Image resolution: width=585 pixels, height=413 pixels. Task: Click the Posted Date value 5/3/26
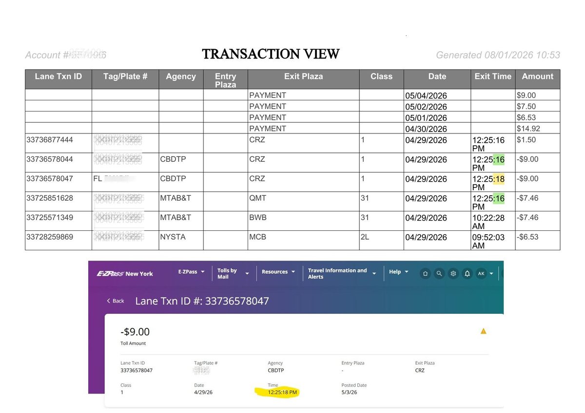point(349,392)
